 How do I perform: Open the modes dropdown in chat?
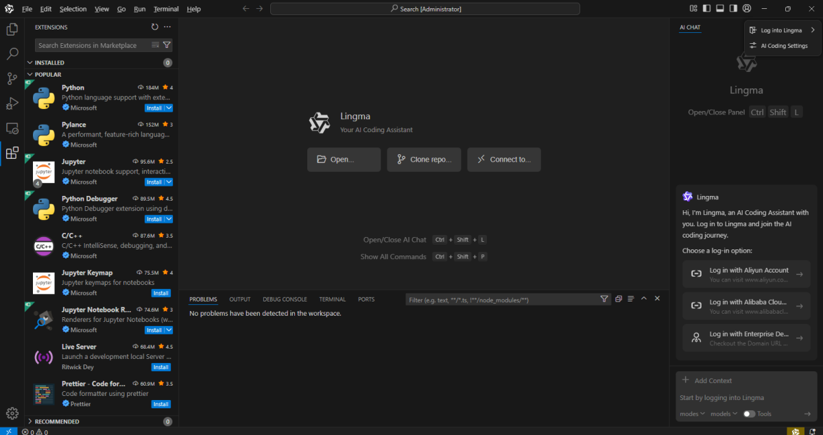click(691, 414)
